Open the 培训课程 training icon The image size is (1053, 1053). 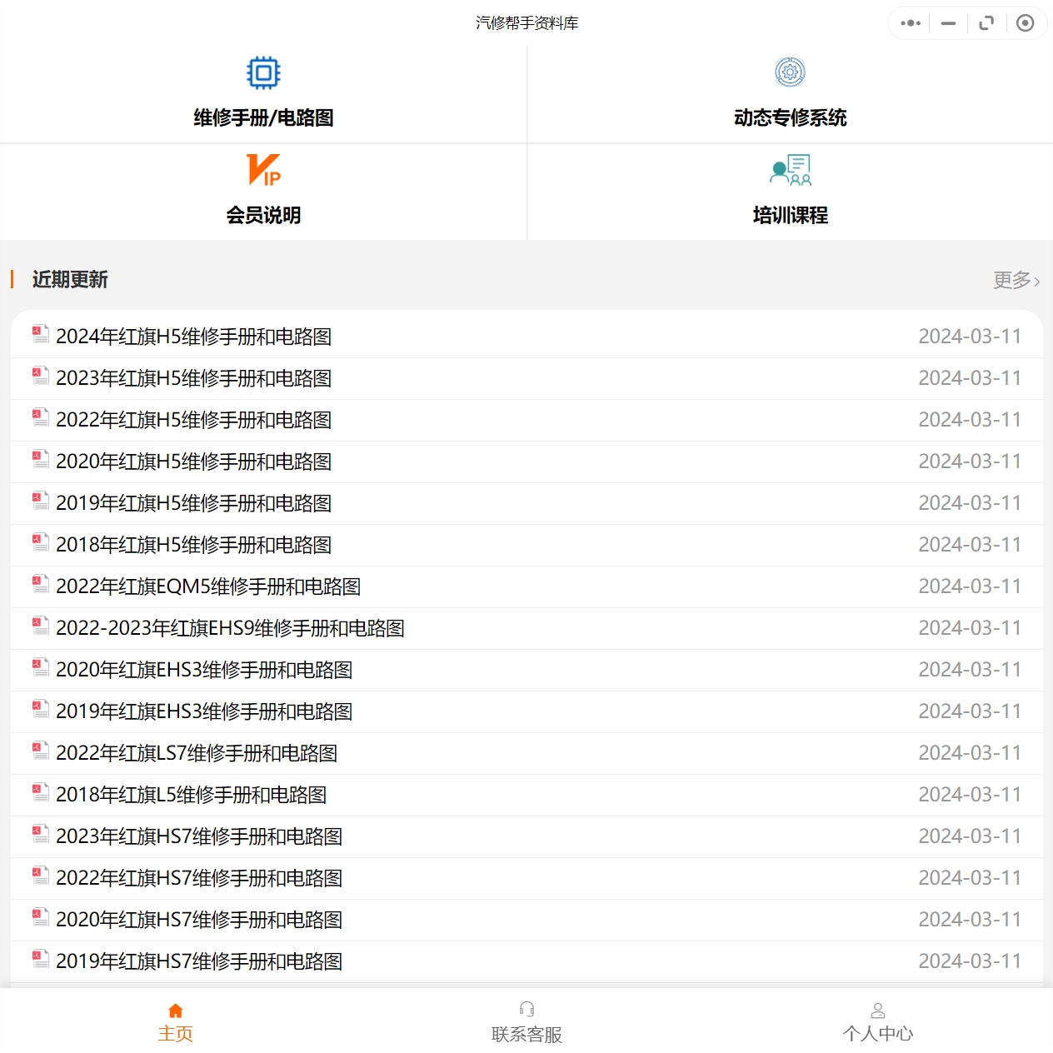pyautogui.click(x=790, y=171)
